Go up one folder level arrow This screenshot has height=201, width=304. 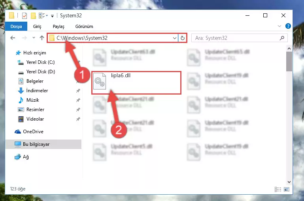click(x=42, y=38)
